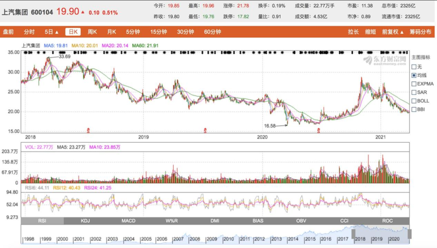Open the 盘前 pre-market tab
The height and width of the screenshot is (248, 437).
(x=8, y=32)
